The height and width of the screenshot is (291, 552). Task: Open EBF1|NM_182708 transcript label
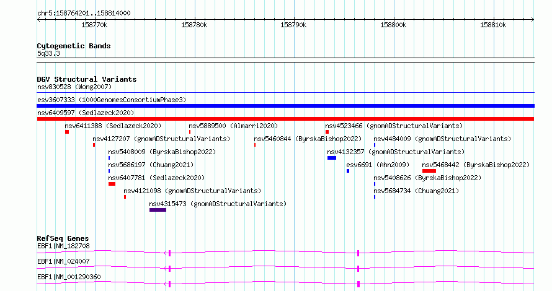point(63,246)
